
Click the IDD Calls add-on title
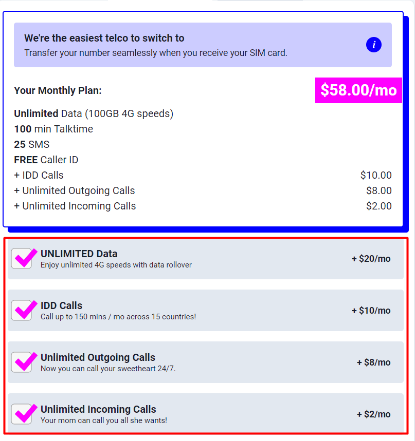[x=61, y=305]
